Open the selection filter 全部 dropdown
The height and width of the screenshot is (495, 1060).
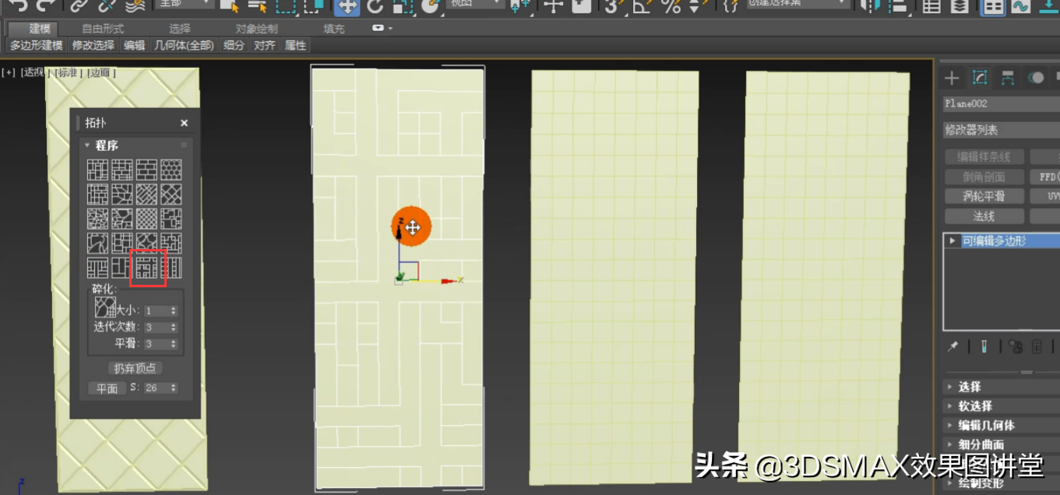[x=184, y=4]
